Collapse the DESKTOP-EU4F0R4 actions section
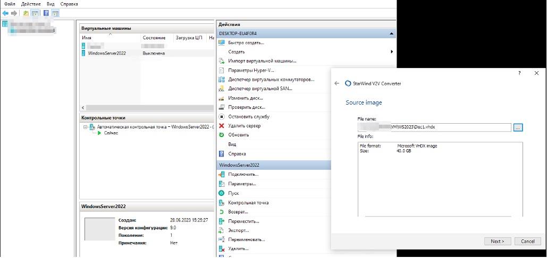 (392, 33)
